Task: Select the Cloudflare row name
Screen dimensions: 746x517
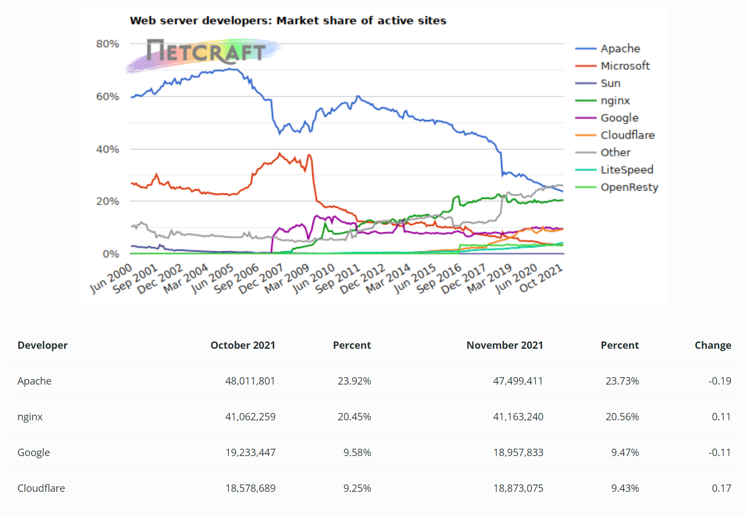Action: (41, 488)
